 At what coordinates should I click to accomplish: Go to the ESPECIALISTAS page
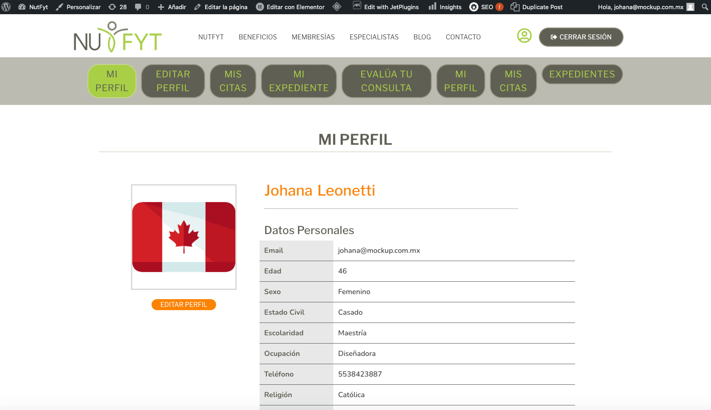[x=374, y=37]
